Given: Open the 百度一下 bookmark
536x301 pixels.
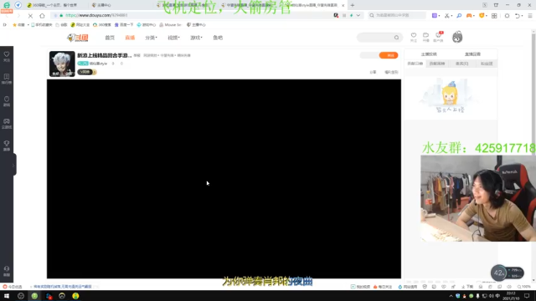Looking at the screenshot, I should (124, 25).
